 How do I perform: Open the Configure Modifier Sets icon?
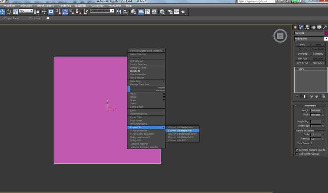click(324, 96)
